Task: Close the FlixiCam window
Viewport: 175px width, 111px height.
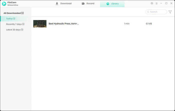Action: pyautogui.click(x=171, y=3)
